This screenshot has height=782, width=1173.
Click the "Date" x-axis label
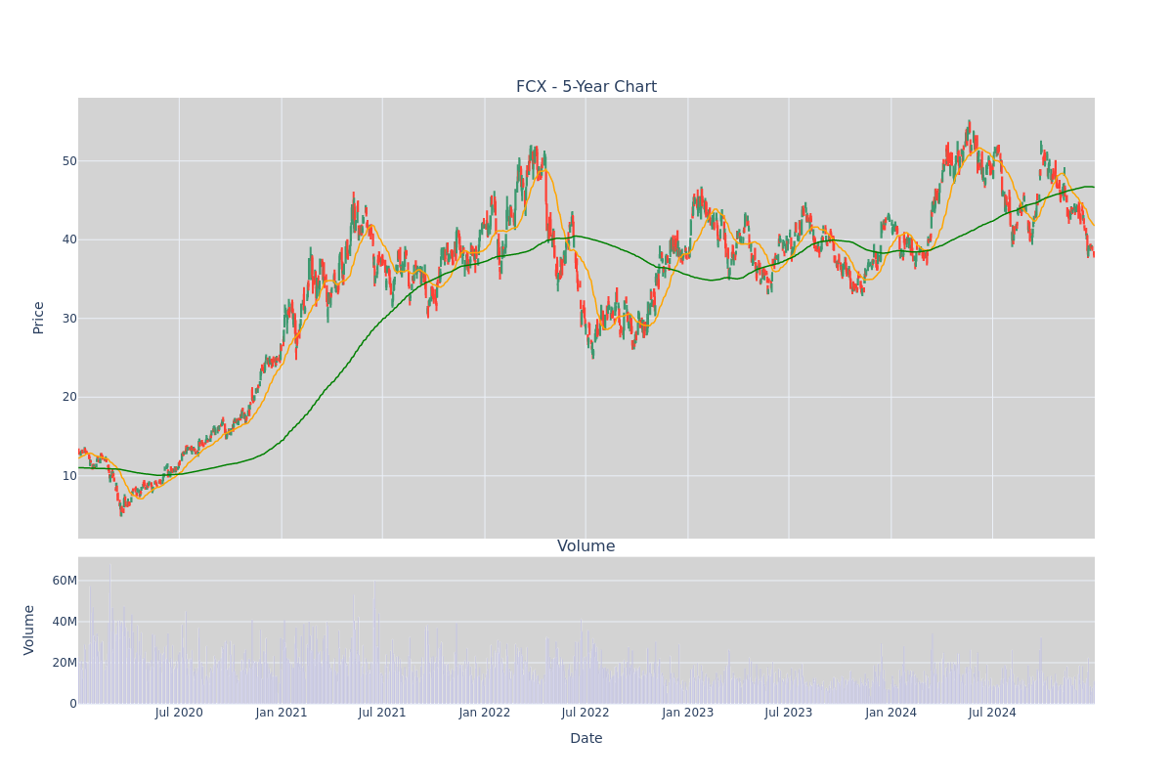tap(586, 739)
